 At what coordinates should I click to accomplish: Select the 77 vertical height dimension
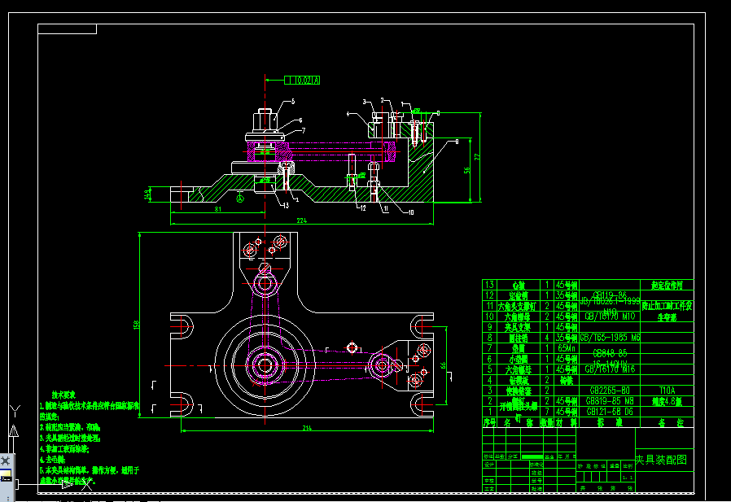click(477, 157)
